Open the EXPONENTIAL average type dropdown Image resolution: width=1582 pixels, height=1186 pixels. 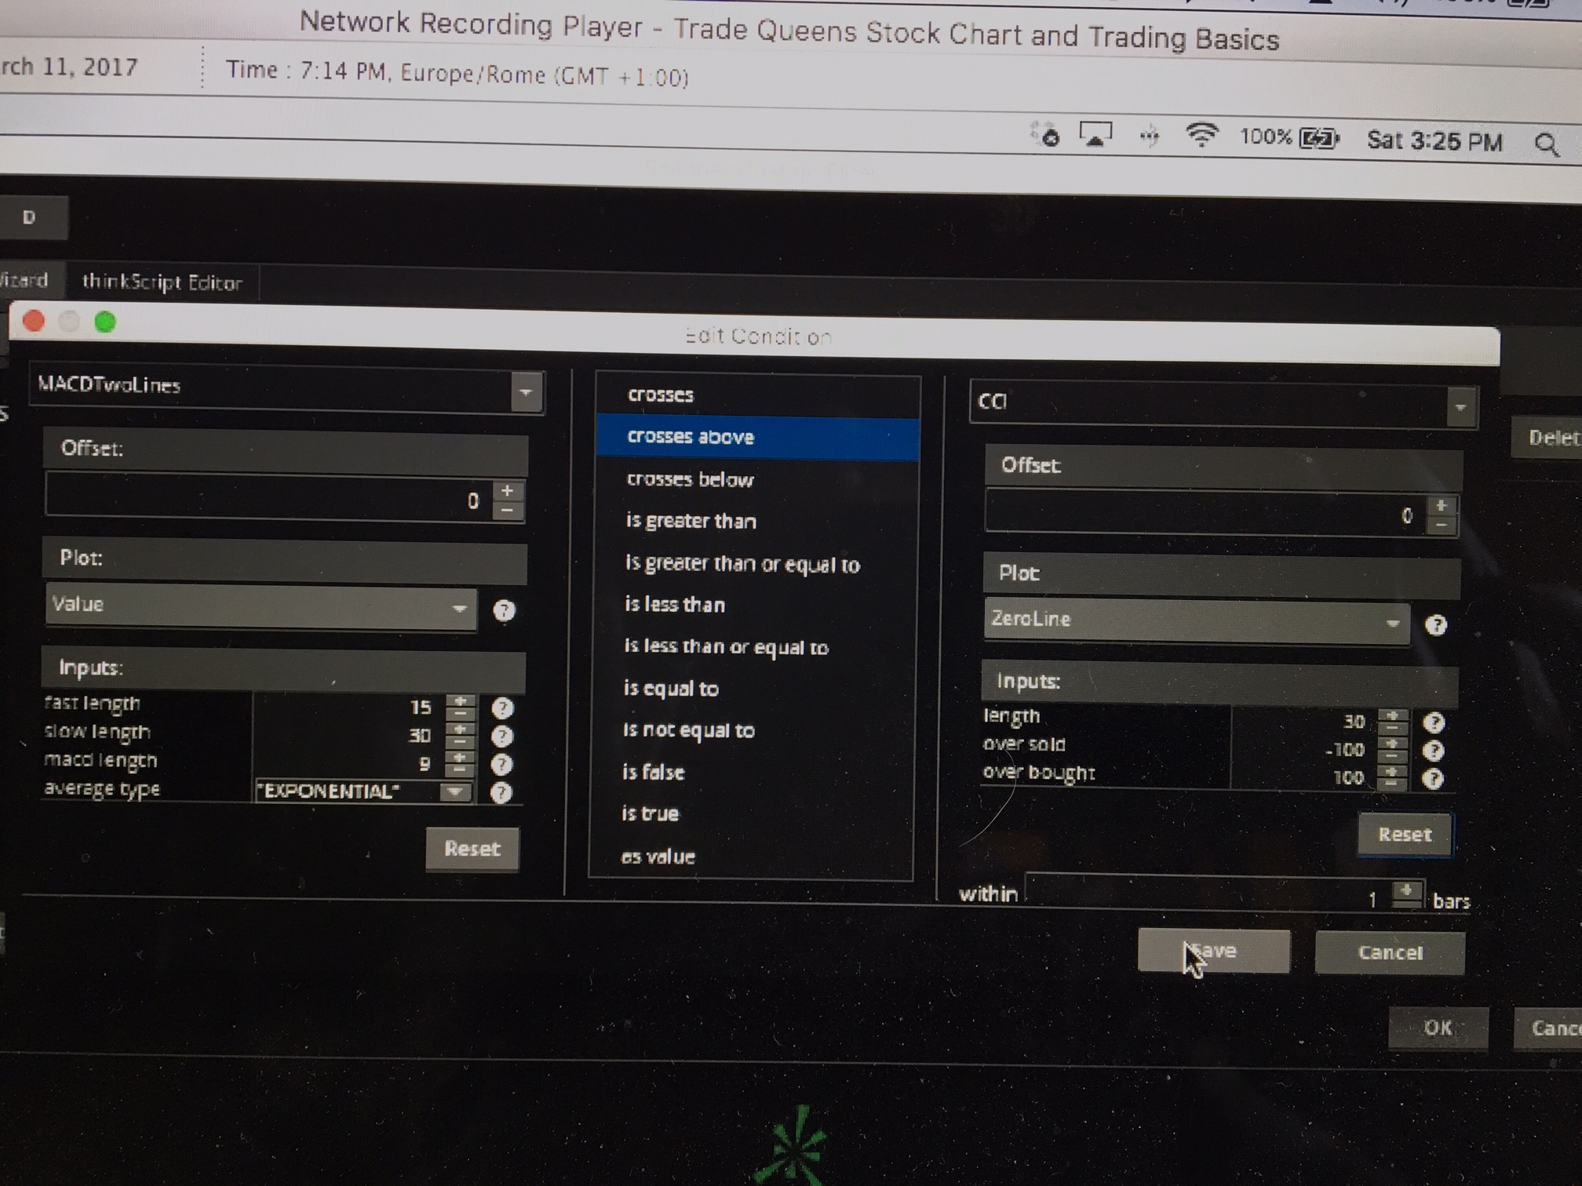click(x=454, y=791)
